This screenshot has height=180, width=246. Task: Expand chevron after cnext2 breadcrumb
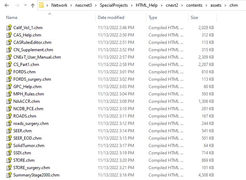coord(182,6)
